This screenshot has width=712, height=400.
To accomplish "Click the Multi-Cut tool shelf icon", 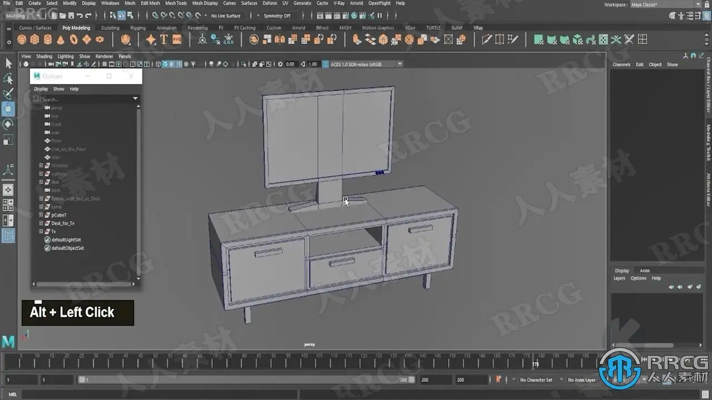I will coord(487,39).
